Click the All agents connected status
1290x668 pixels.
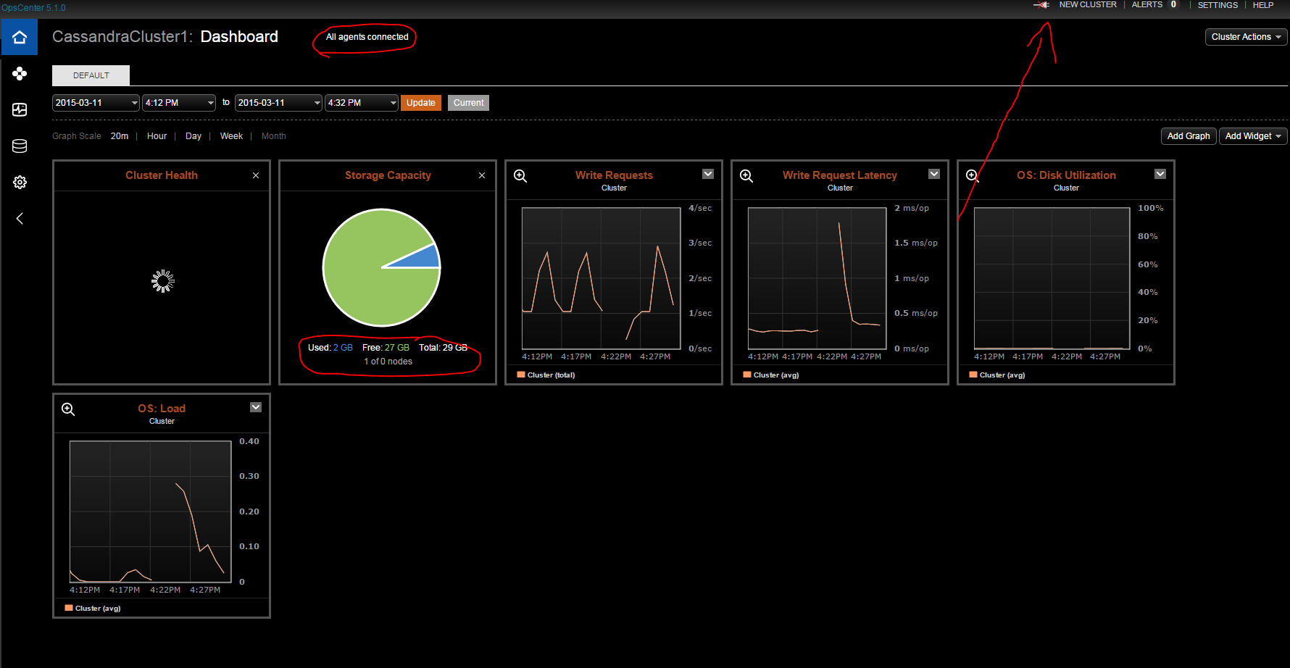click(x=367, y=37)
